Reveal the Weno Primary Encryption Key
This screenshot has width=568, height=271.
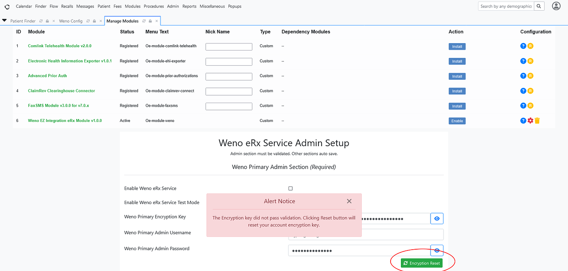(x=437, y=218)
